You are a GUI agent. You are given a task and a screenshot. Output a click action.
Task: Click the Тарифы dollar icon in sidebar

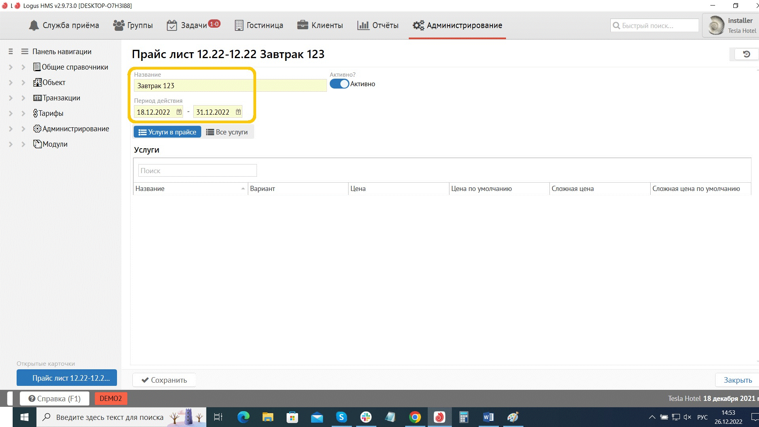36,113
